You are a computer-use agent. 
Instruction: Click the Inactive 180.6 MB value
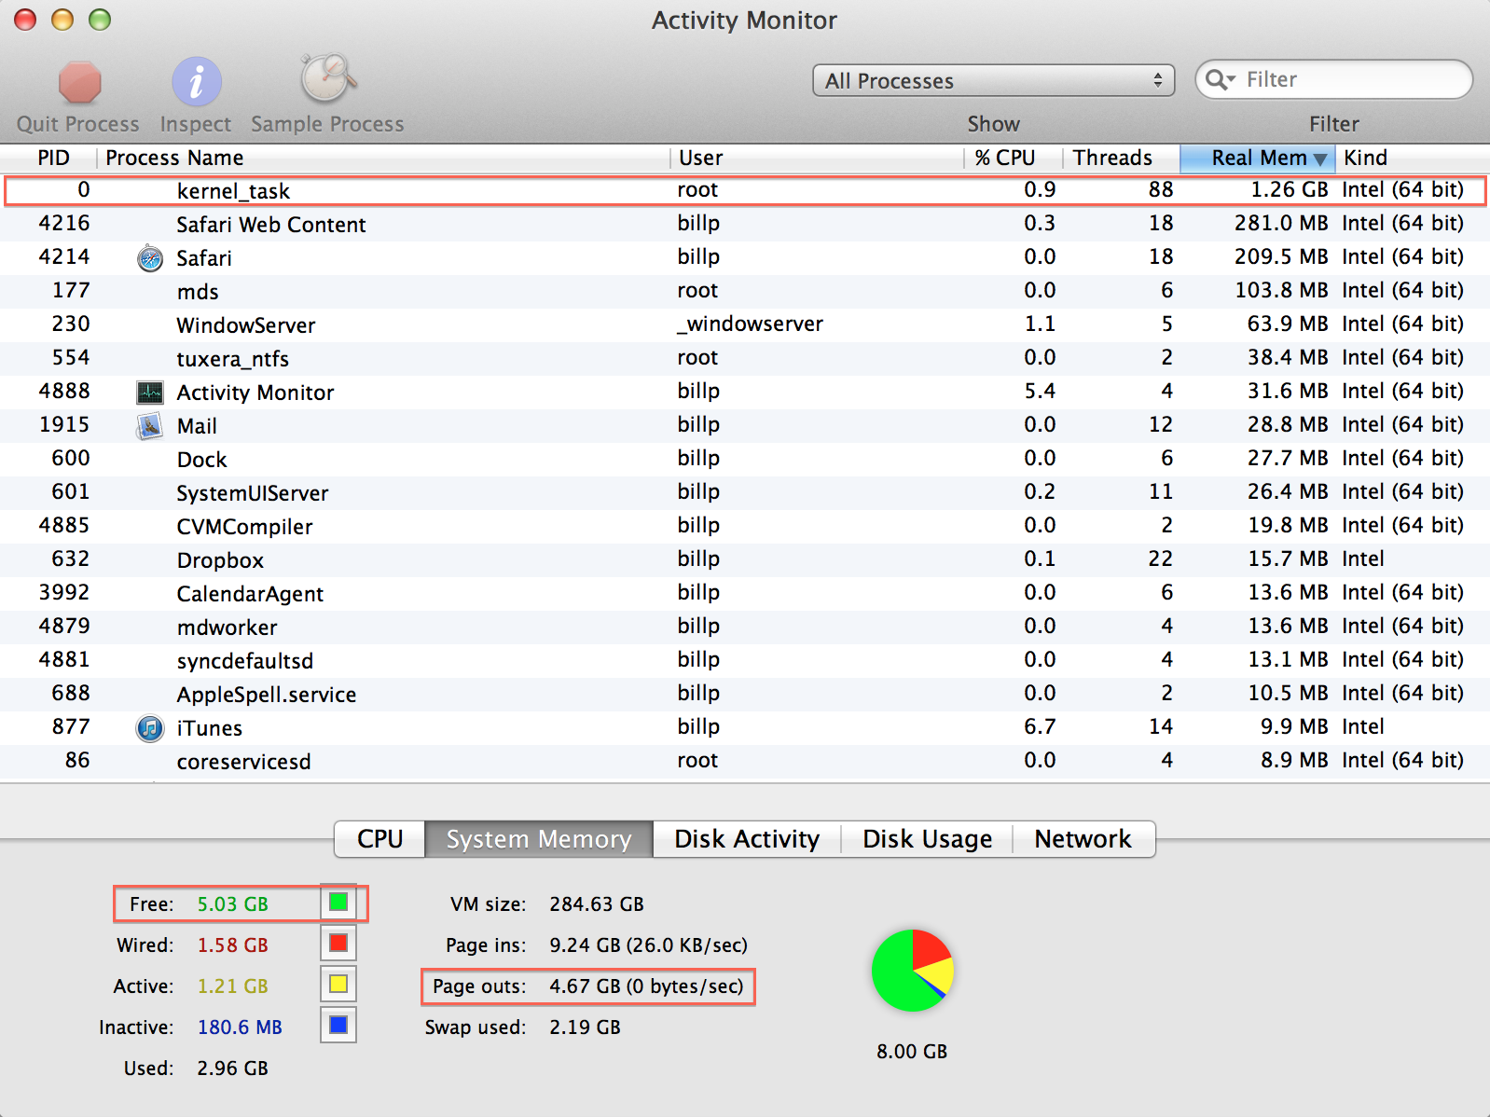coord(240,1027)
